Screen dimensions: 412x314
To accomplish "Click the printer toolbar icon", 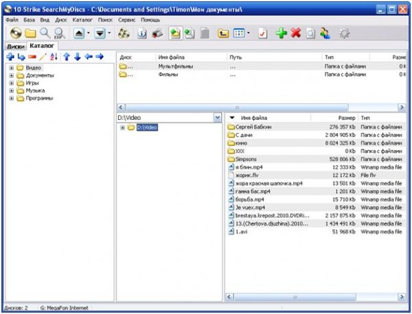I will coord(157,34).
